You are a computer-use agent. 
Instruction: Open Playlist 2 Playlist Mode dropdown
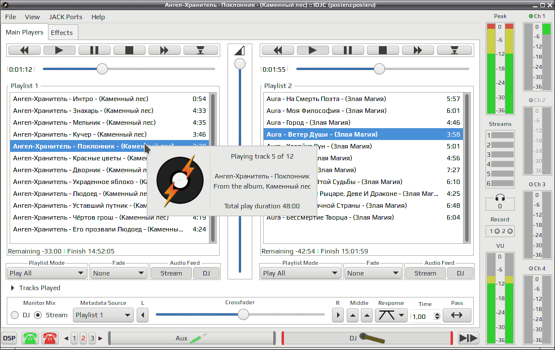300,273
